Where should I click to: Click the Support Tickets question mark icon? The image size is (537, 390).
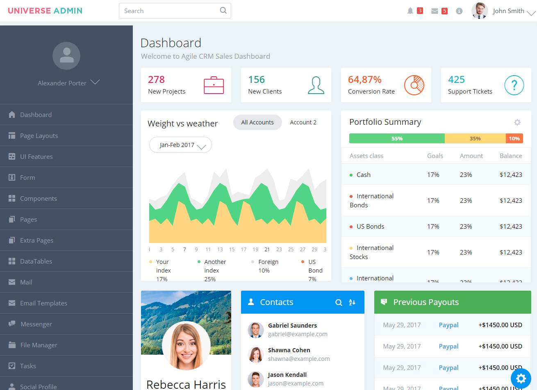514,85
